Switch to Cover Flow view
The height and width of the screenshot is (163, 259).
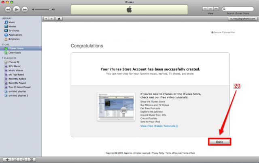[x=215, y=9]
